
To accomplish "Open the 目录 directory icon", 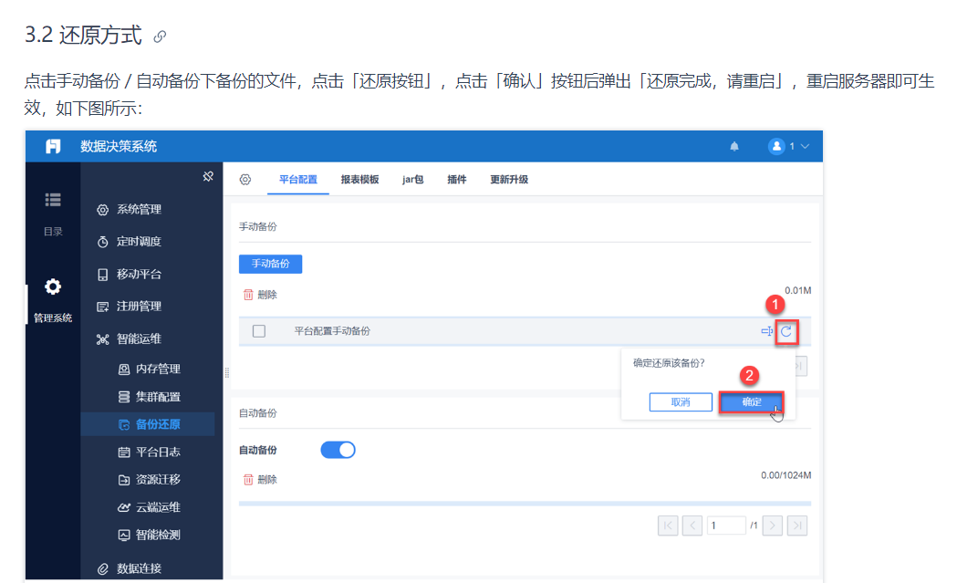I will [53, 200].
